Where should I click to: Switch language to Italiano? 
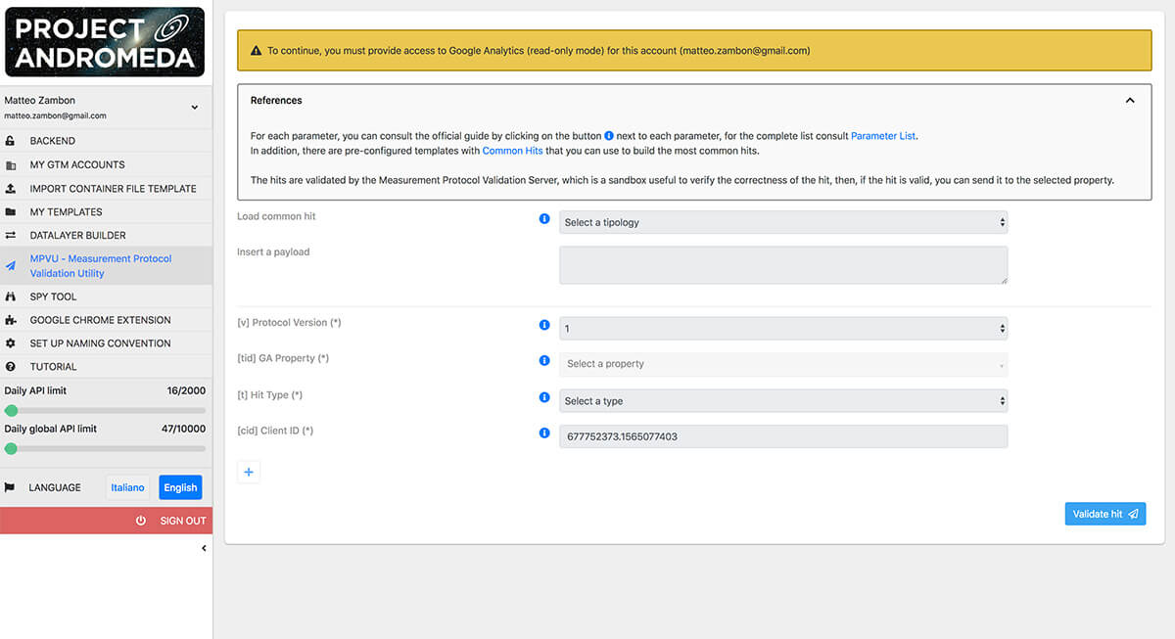pyautogui.click(x=127, y=487)
